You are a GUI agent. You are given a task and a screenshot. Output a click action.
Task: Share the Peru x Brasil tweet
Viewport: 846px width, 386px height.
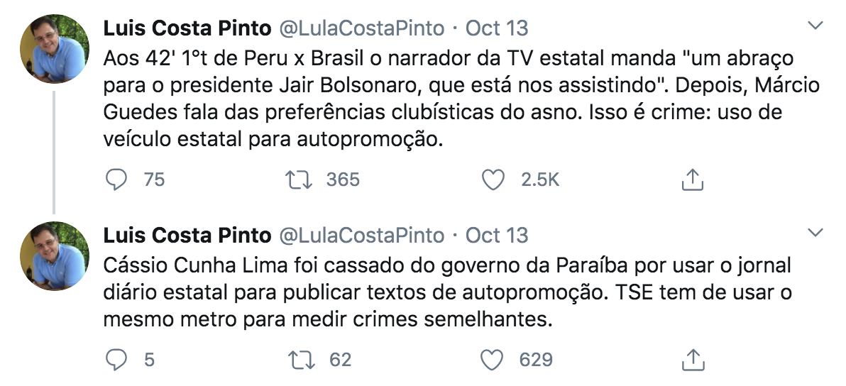point(691,180)
